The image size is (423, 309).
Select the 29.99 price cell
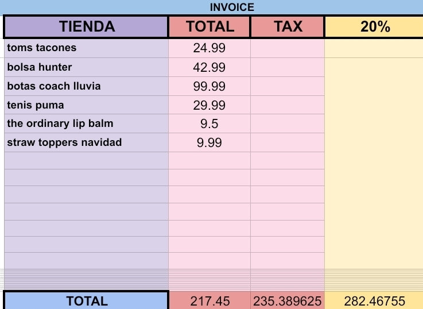click(209, 105)
